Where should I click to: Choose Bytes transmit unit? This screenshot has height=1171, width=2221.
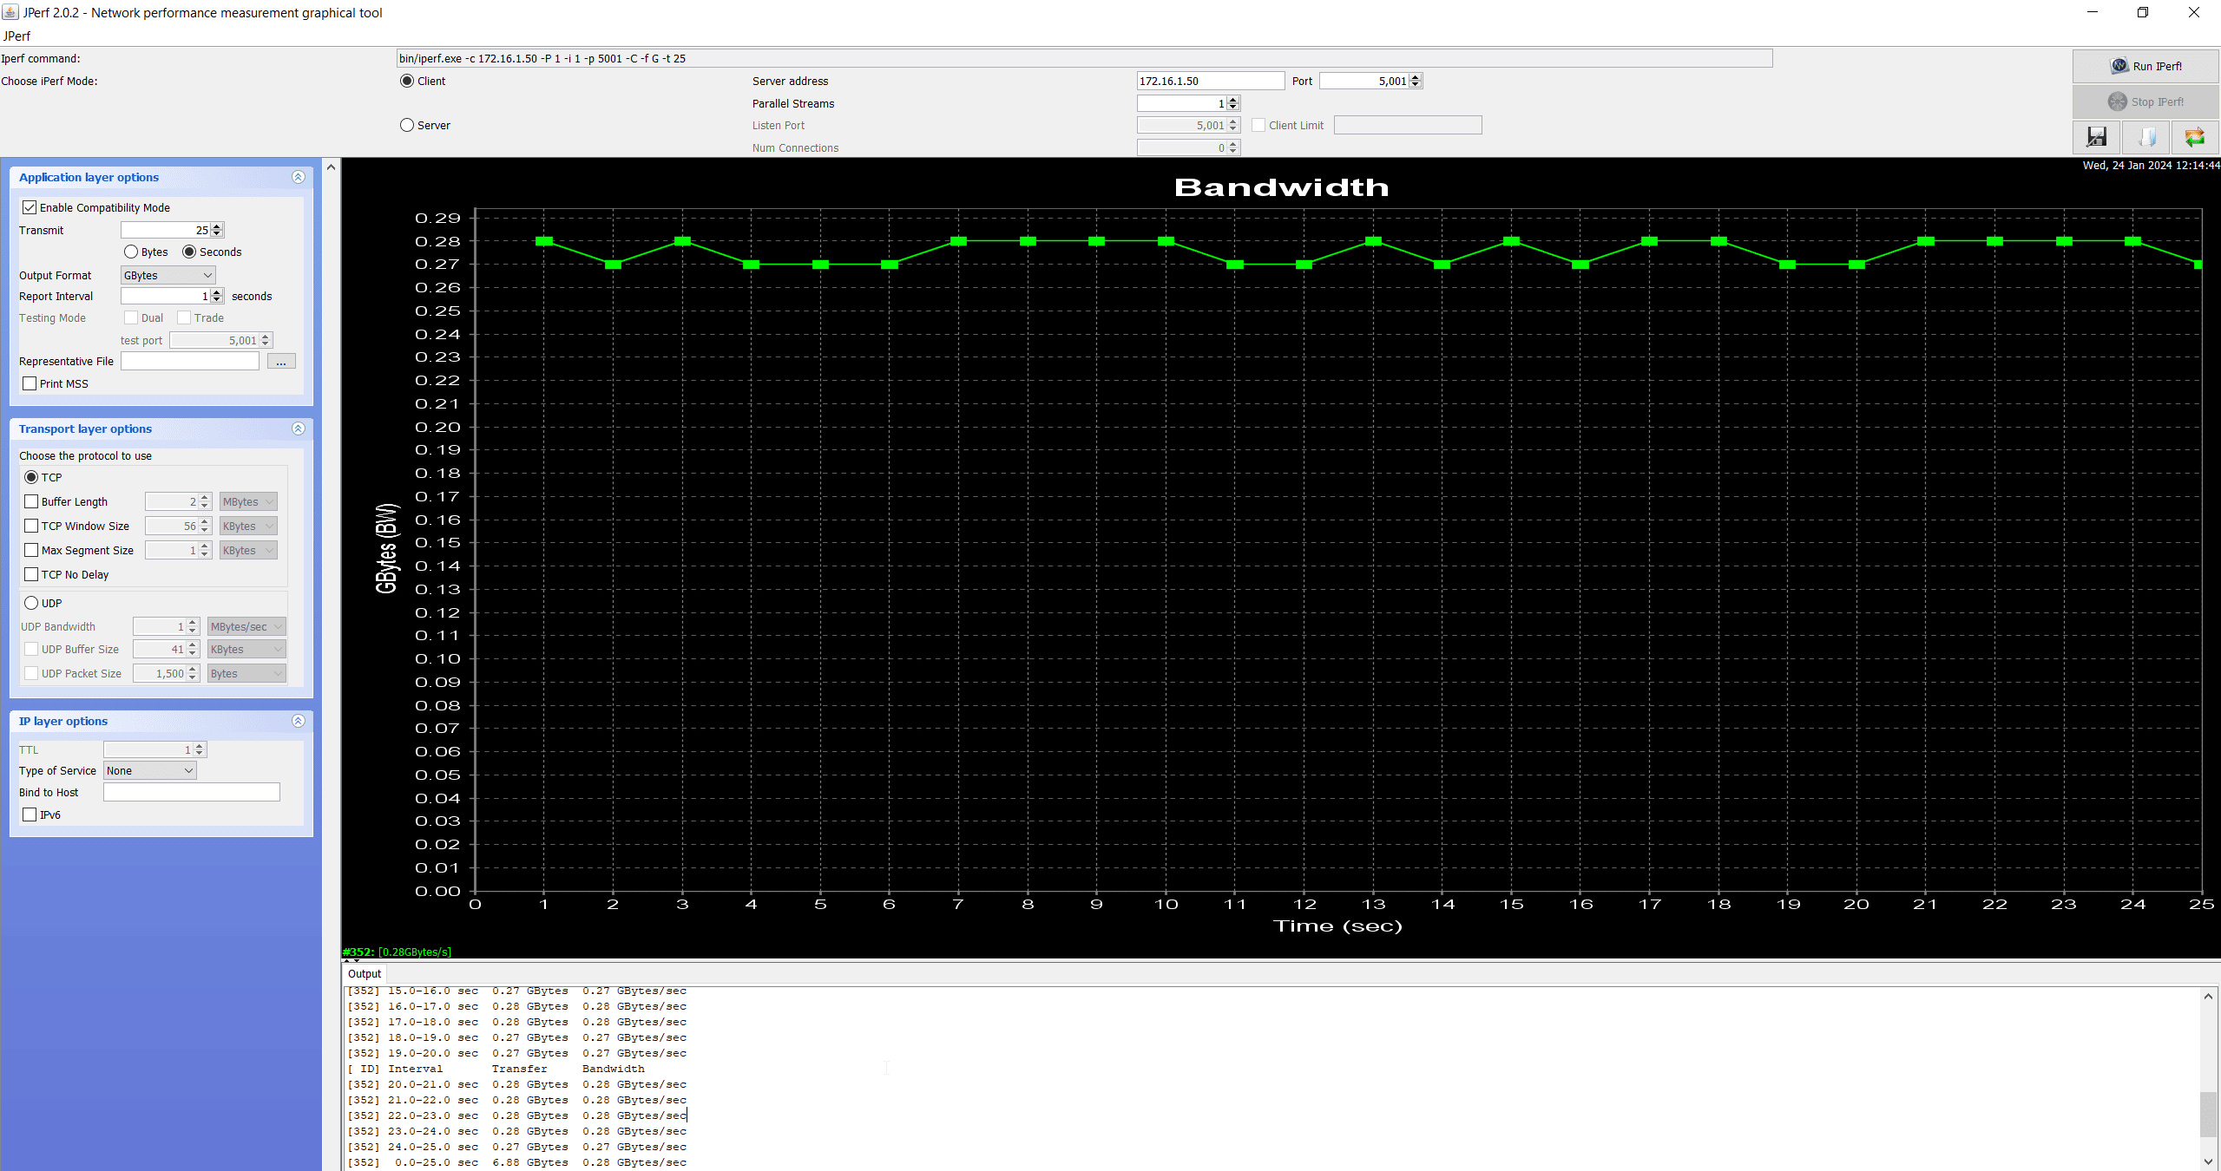coord(131,252)
